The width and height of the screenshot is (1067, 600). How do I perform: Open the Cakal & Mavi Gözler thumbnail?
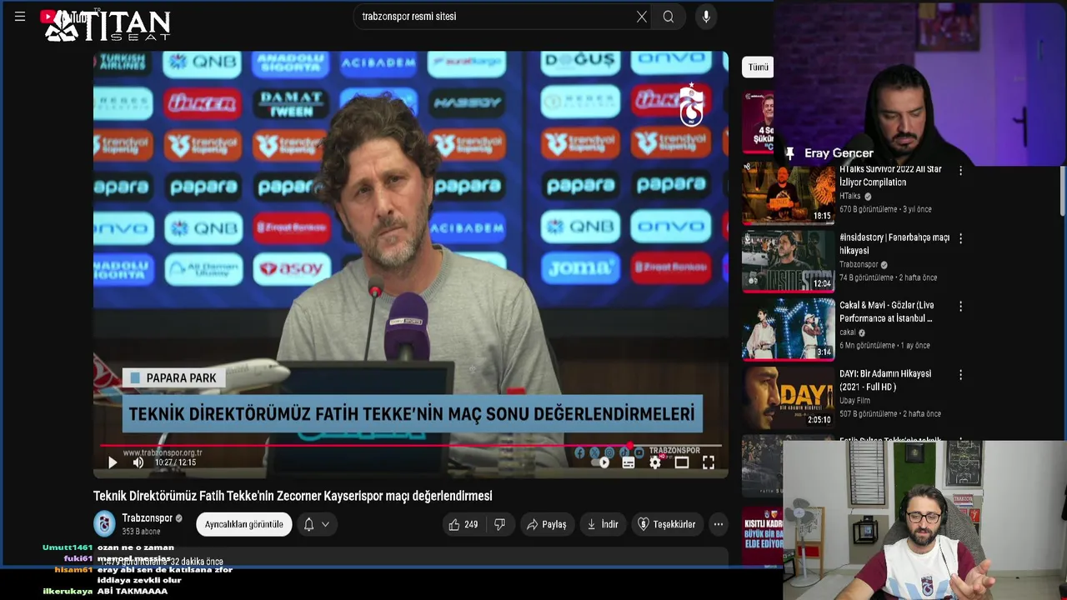click(x=789, y=329)
